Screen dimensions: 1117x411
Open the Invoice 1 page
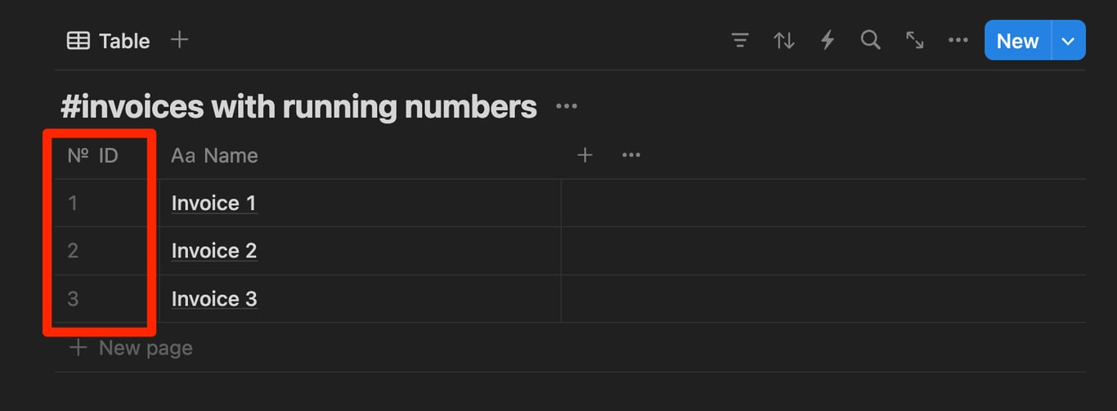tap(214, 203)
